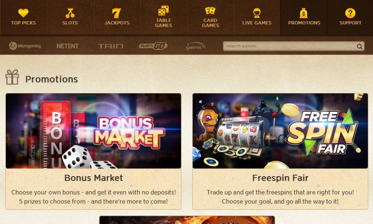Filter games by Play'n GO provider
373x224 pixels.
[x=153, y=46]
